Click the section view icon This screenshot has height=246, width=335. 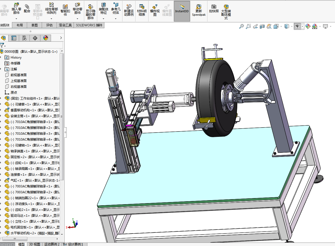[262, 26]
